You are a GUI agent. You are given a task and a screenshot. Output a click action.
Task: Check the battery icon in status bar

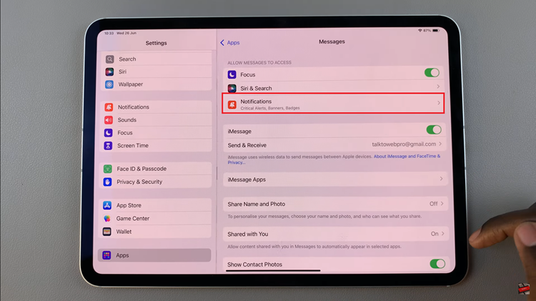click(x=435, y=31)
